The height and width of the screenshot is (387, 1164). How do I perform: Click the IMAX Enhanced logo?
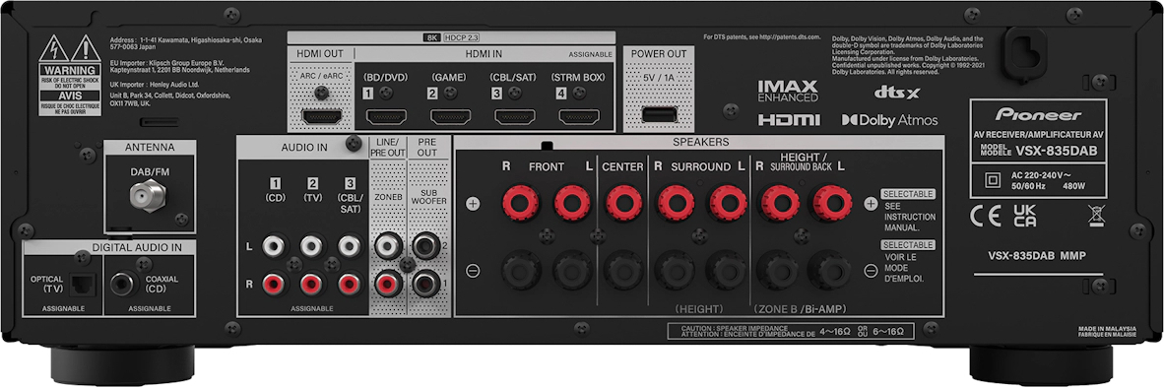pyautogui.click(x=788, y=91)
